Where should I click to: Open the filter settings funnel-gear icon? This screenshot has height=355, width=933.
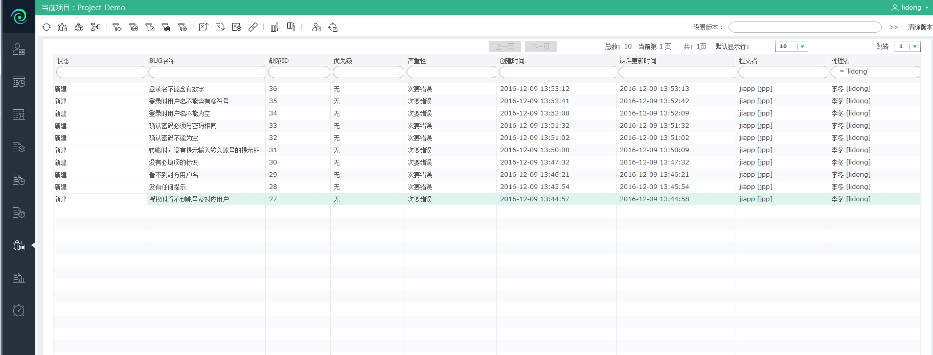pyautogui.click(x=183, y=27)
